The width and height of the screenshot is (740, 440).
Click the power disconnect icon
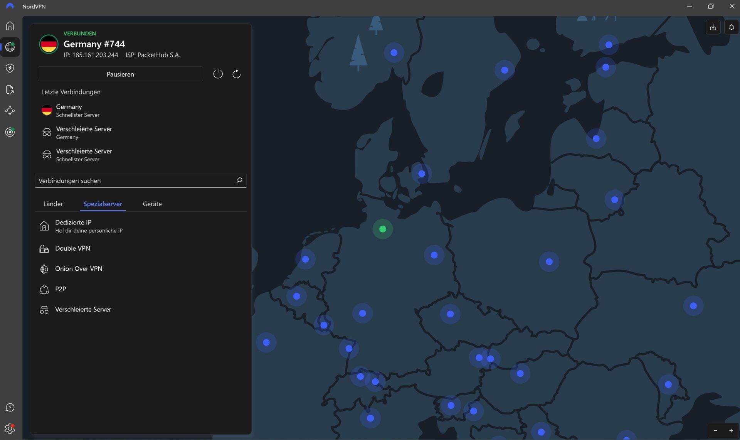click(218, 74)
